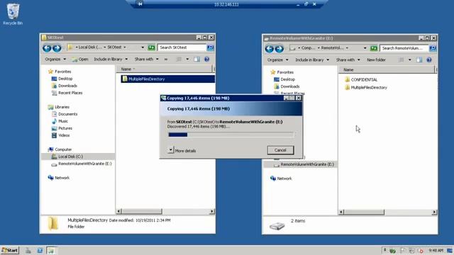Open Computer node in SKOtest sidebar
Image resolution: width=454 pixels, height=255 pixels.
pos(60,149)
